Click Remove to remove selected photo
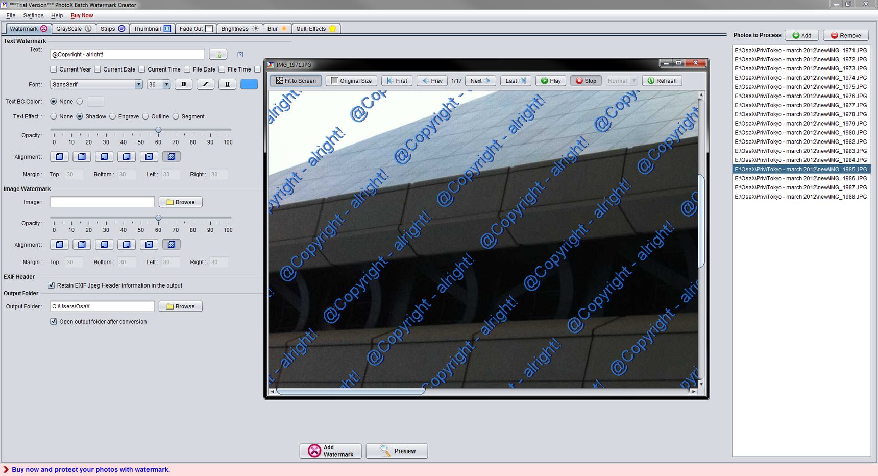 pyautogui.click(x=846, y=35)
